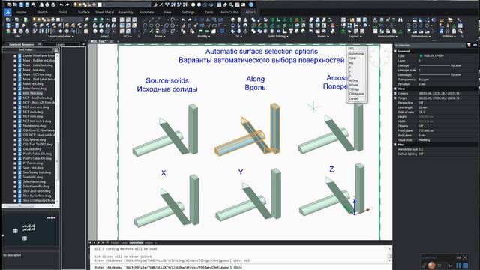Choose ALOng in the MSL popup menu
The image size is (480, 270).
point(353,80)
